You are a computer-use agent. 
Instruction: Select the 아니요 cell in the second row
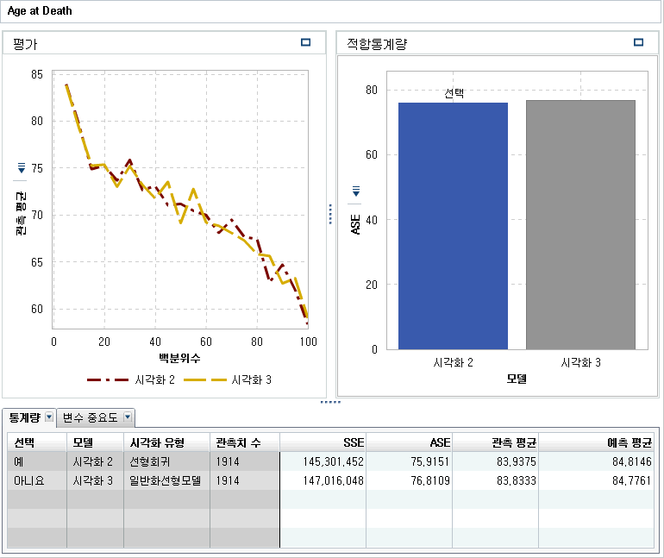tap(37, 480)
